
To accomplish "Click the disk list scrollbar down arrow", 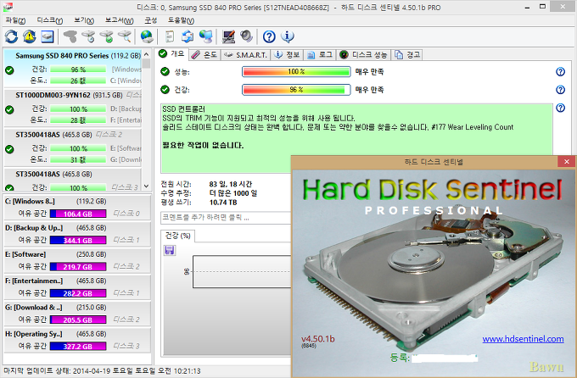I will (x=147, y=186).
